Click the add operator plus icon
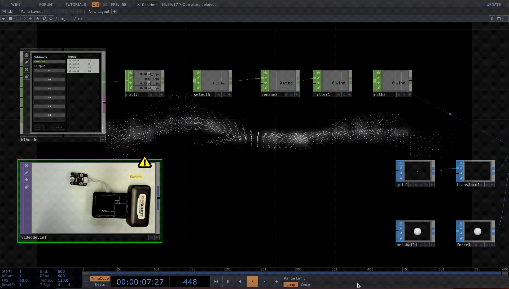This screenshot has width=509, height=289. point(31,19)
